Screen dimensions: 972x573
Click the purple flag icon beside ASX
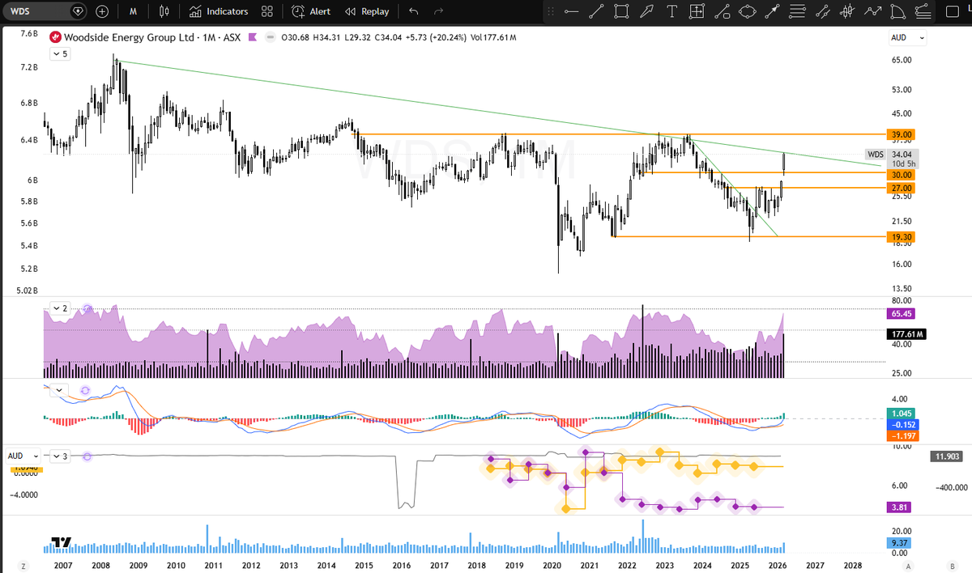[x=252, y=37]
